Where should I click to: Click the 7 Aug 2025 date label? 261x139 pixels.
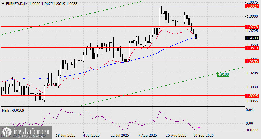coord(148,135)
